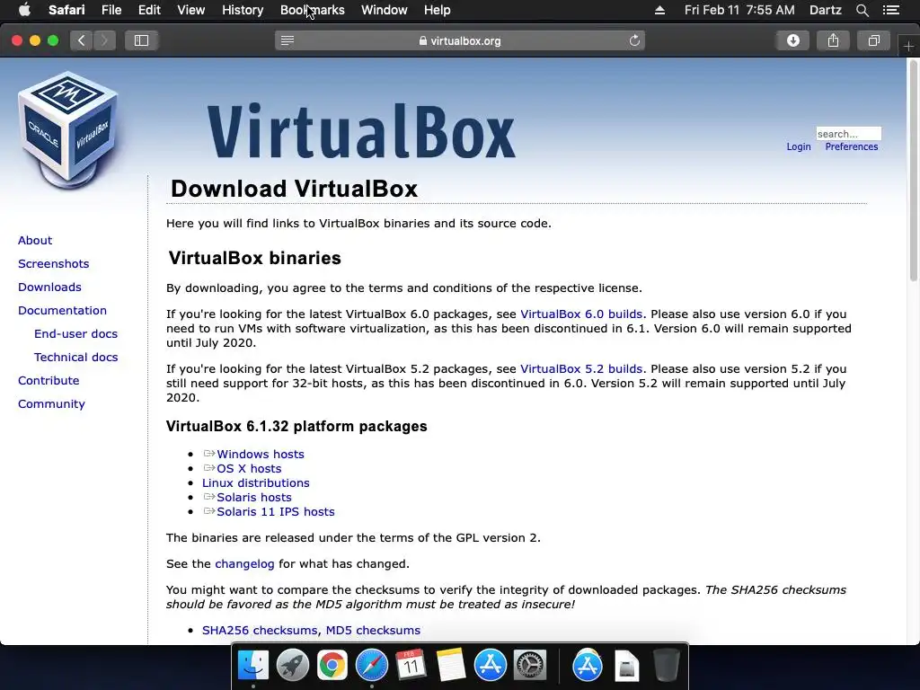Open Technical docs link
The image size is (920, 690).
click(75, 358)
